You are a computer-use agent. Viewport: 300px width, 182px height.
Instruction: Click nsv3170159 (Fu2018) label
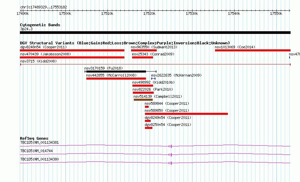pos(103,68)
